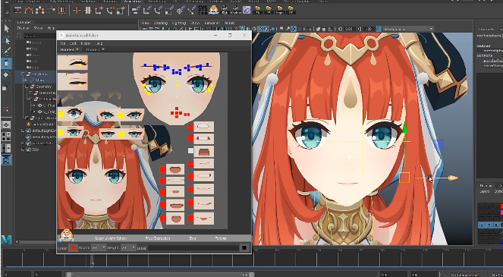Click the second Python script shelf icon
The image size is (503, 277).
236,10
